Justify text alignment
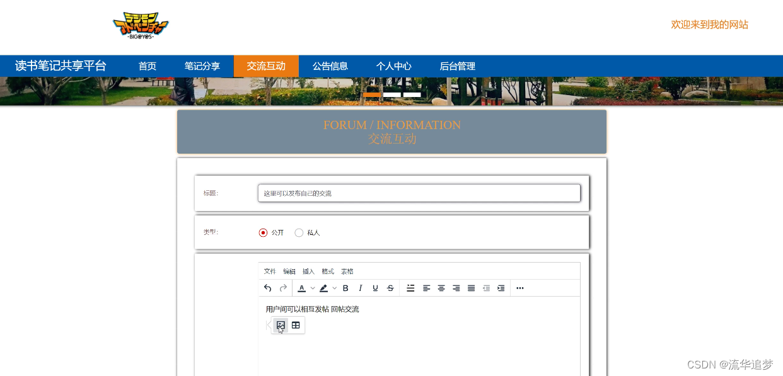 click(471, 288)
